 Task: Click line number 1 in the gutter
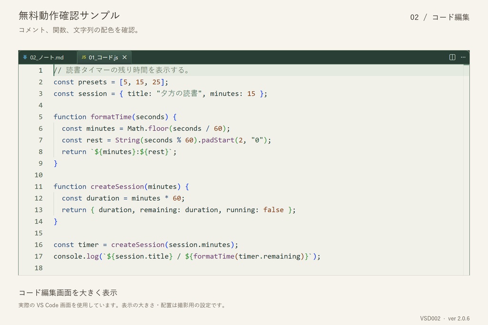[x=41, y=70]
